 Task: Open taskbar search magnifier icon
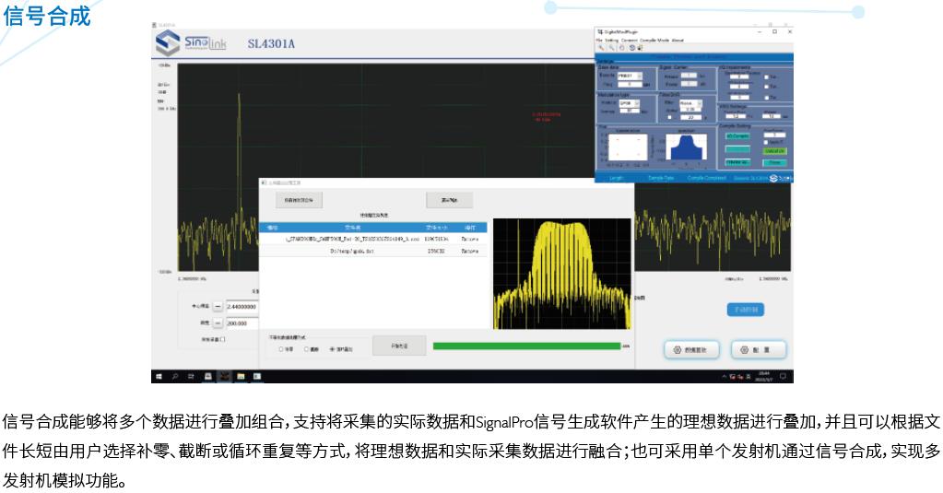[x=175, y=377]
